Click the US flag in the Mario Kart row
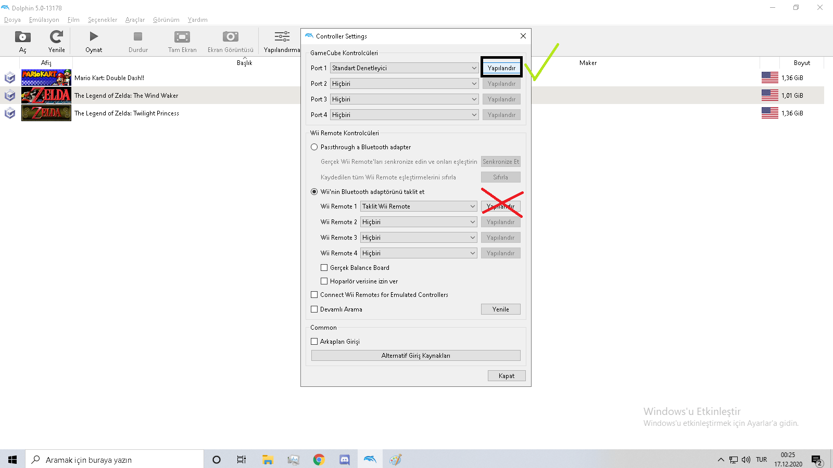The height and width of the screenshot is (468, 833). [769, 77]
